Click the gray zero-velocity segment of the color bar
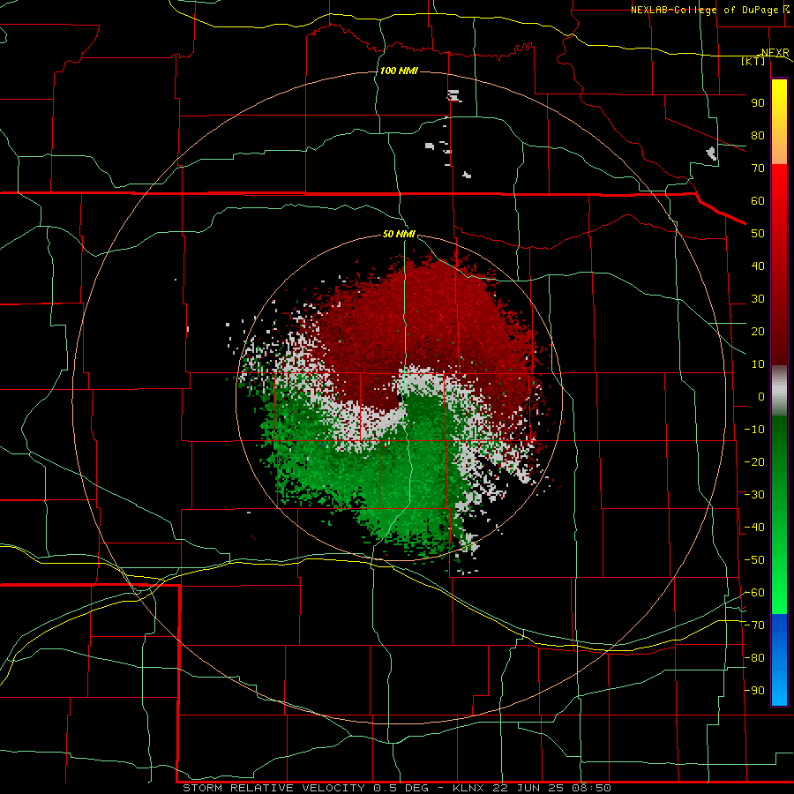The width and height of the screenshot is (794, 794). tap(779, 391)
